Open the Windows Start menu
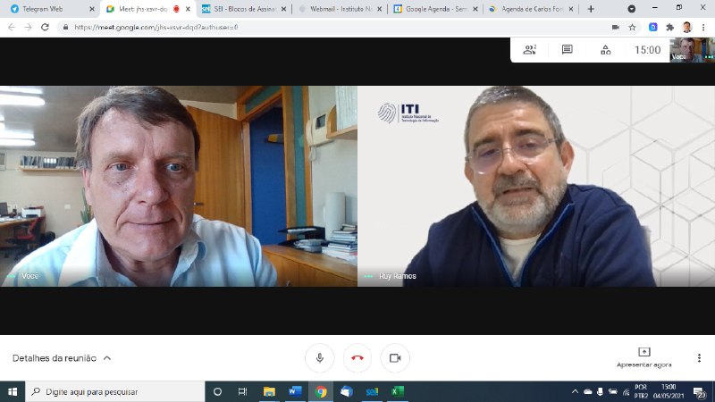The image size is (715, 402). pos(13,391)
